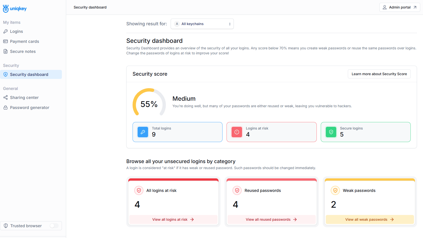423x238 pixels.
Task: Click the Payment cards icon in sidebar
Action: pyautogui.click(x=6, y=41)
